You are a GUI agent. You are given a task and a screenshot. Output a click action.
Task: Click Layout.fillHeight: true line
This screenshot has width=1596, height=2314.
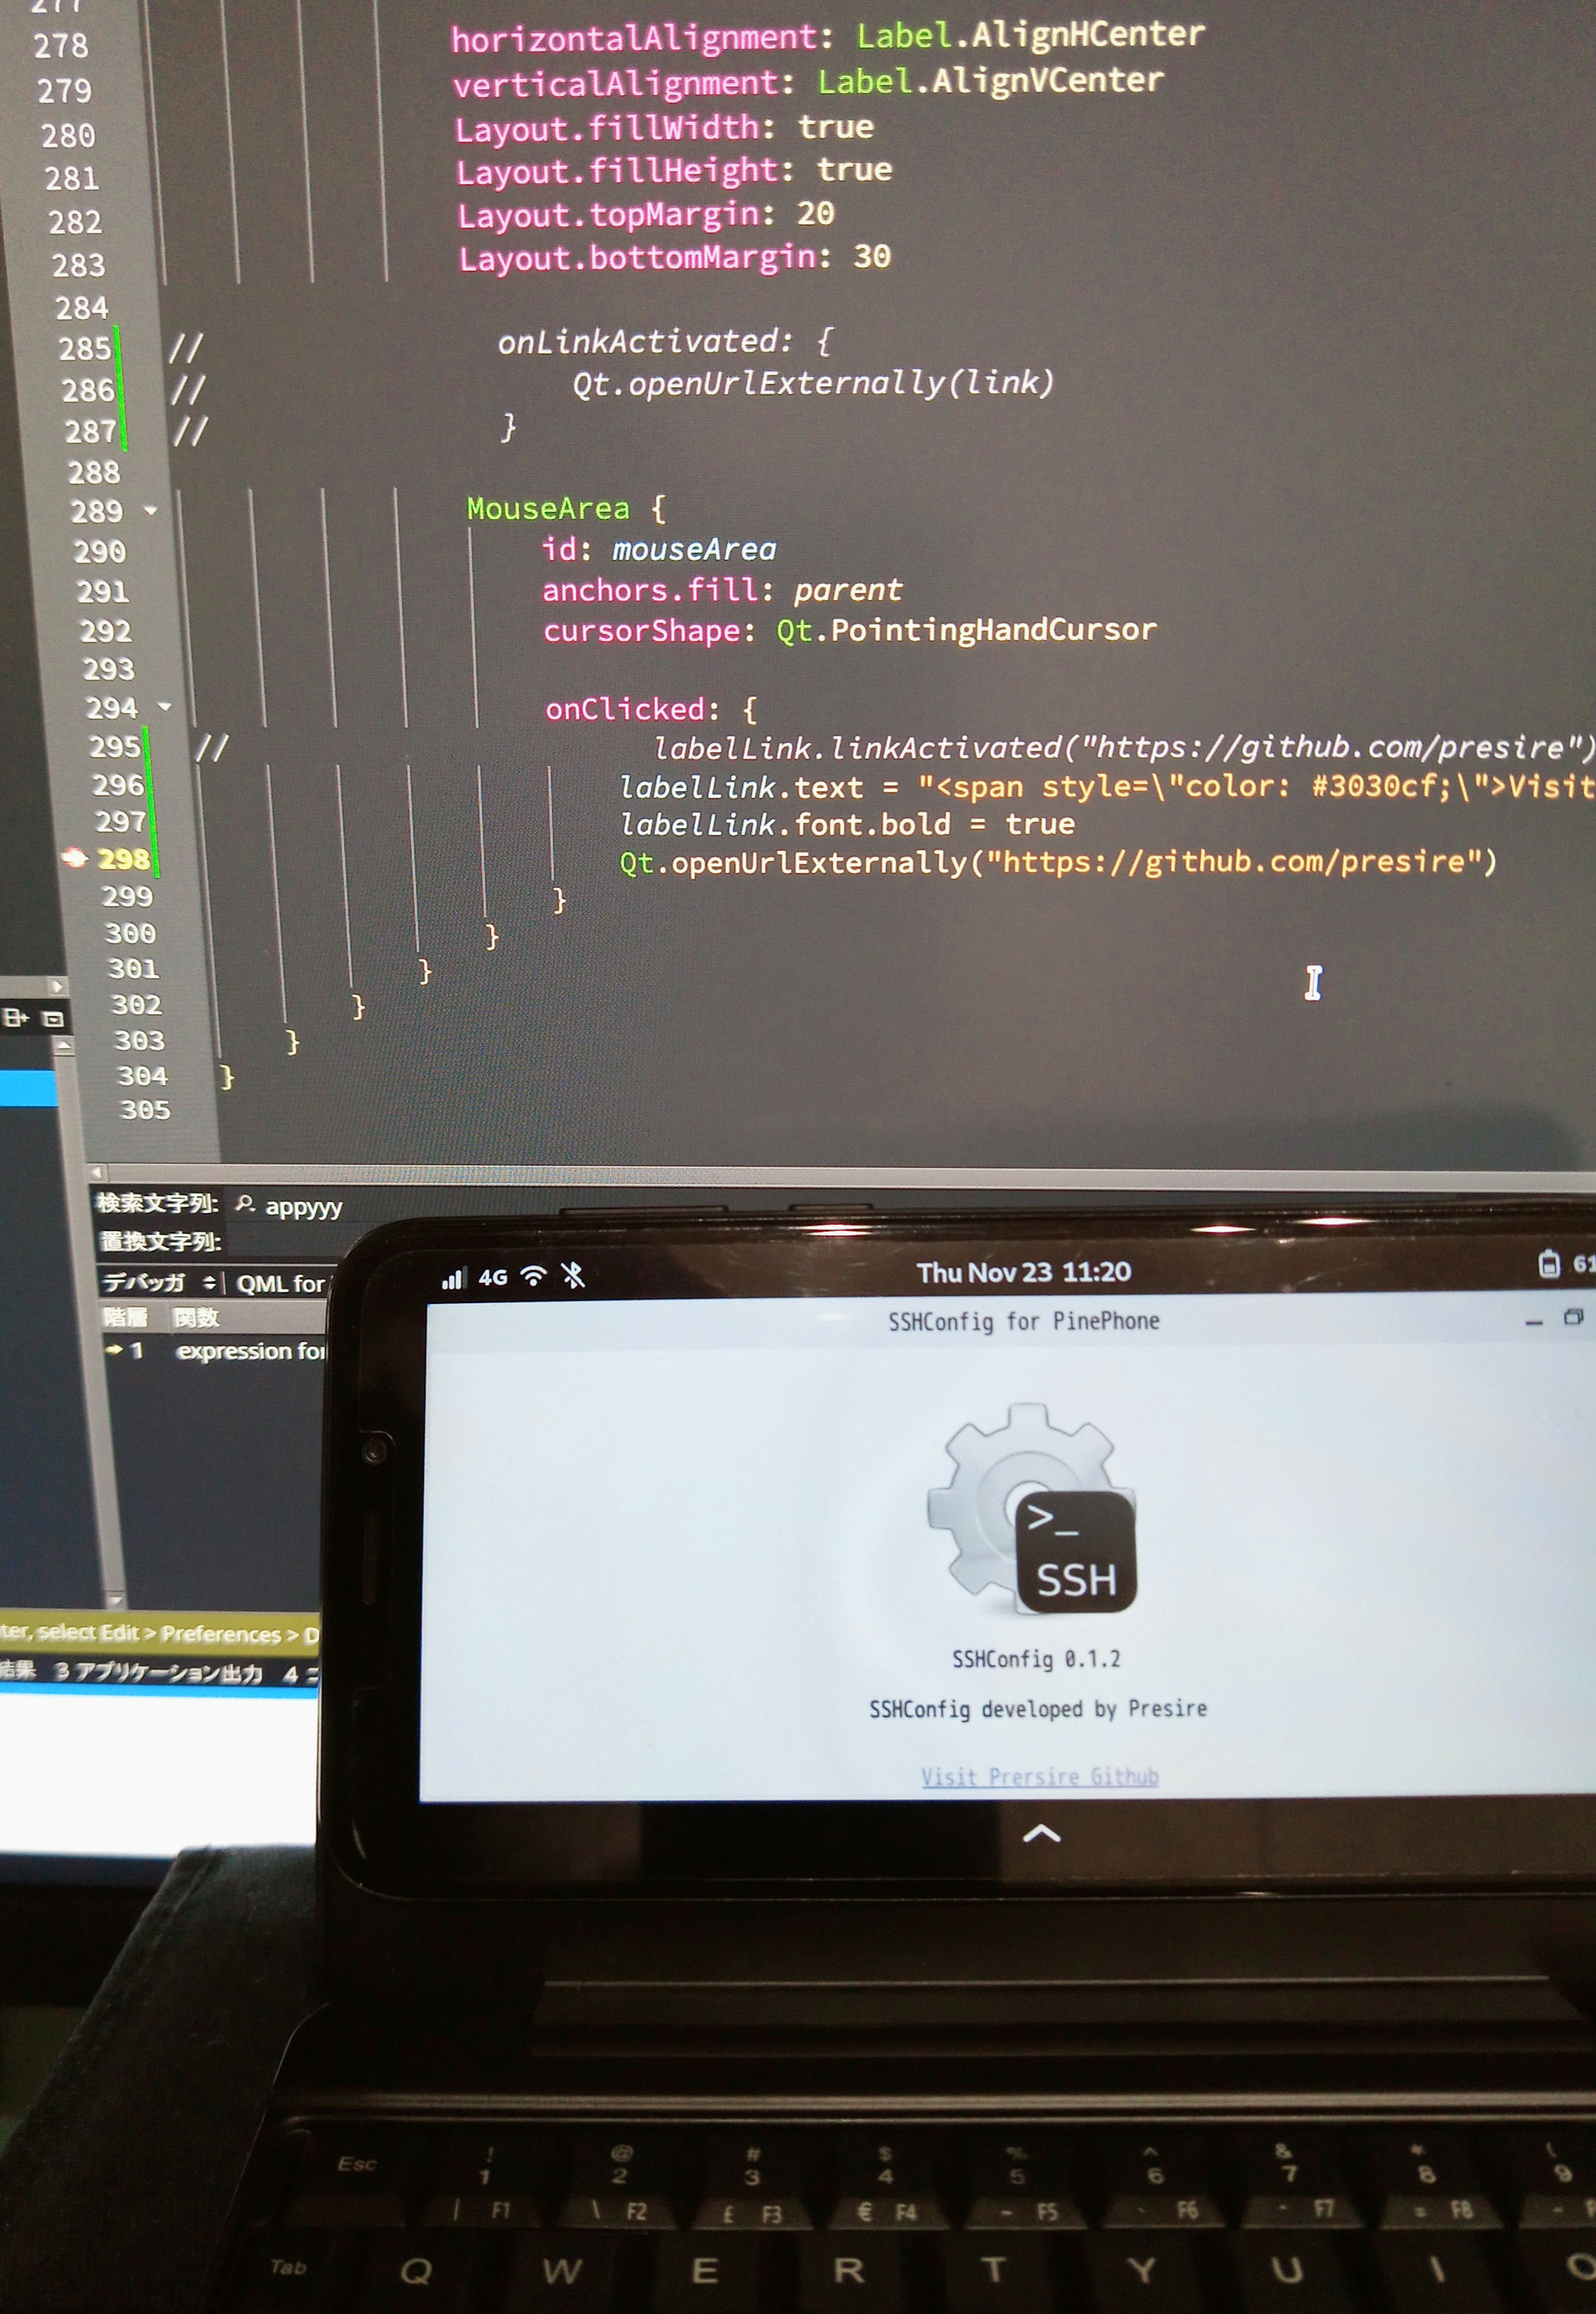coord(674,171)
